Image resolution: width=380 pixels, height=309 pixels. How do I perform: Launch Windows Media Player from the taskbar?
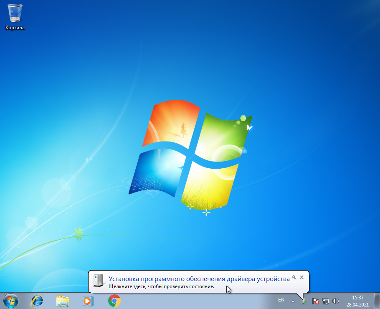[88, 301]
